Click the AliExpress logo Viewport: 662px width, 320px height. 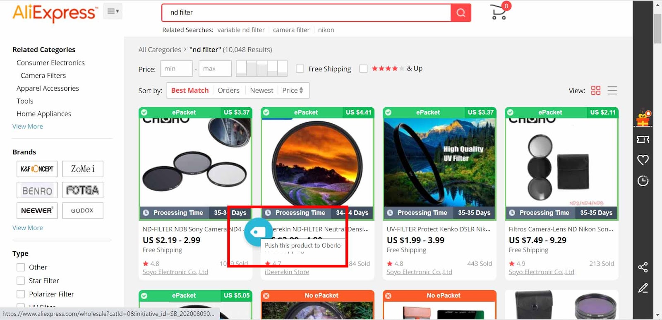[x=55, y=13]
